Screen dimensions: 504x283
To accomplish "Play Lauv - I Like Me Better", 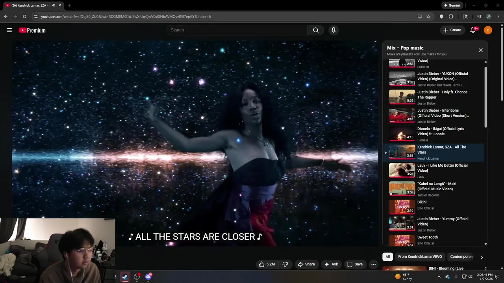I will tap(434, 171).
